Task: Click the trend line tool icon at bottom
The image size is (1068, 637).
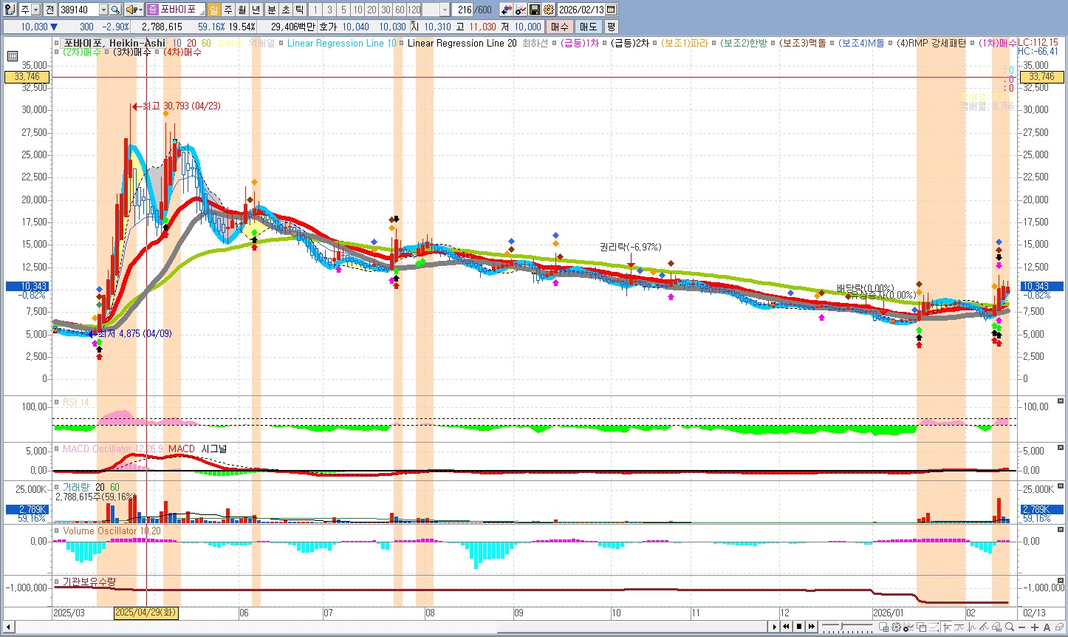Action: [959, 627]
